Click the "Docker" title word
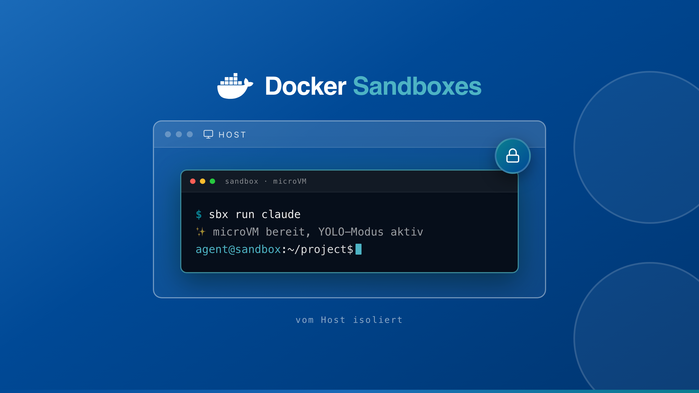699x393 pixels. pos(306,86)
